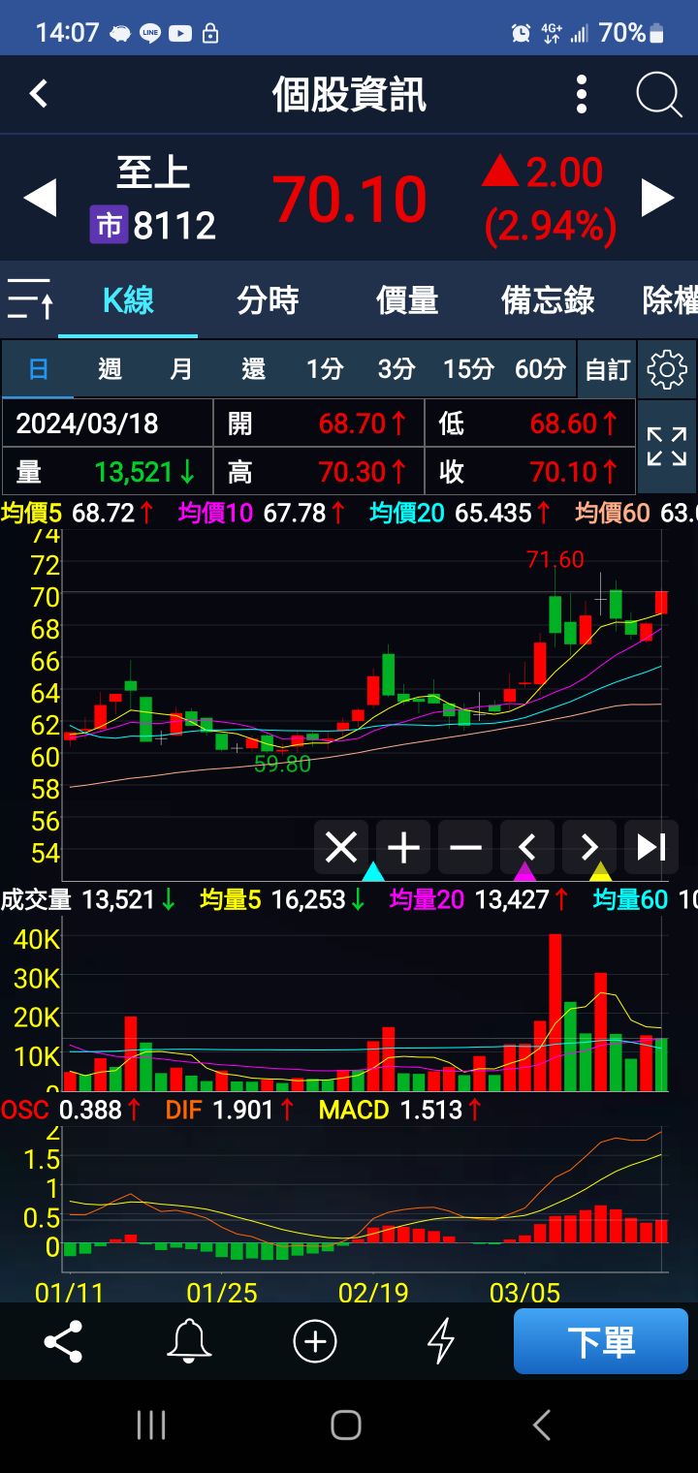Open the 除權 tab

pyautogui.click(x=671, y=300)
